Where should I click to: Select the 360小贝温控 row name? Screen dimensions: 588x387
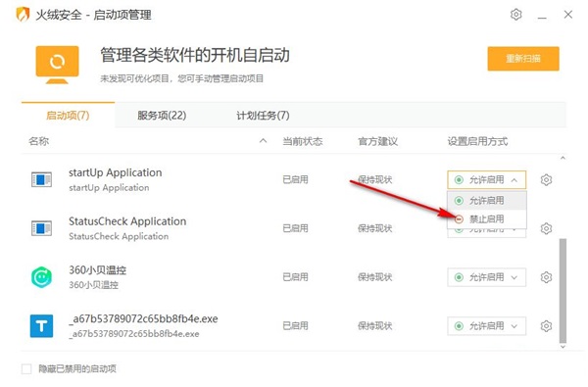(97, 270)
